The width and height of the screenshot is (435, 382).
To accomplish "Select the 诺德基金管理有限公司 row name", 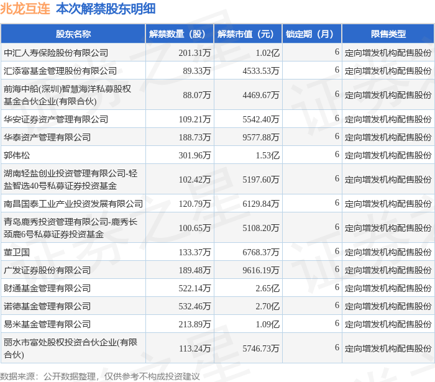I will coord(47,306).
